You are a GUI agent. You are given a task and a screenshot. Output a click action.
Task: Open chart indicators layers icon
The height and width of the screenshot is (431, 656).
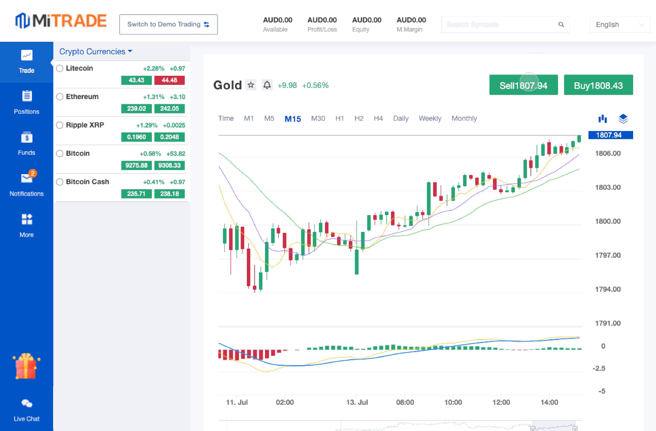pos(623,119)
